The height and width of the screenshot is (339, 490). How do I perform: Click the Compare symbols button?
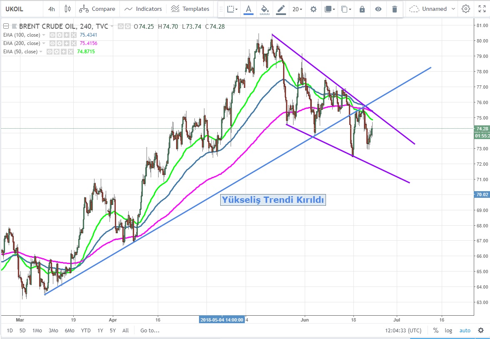97,9
